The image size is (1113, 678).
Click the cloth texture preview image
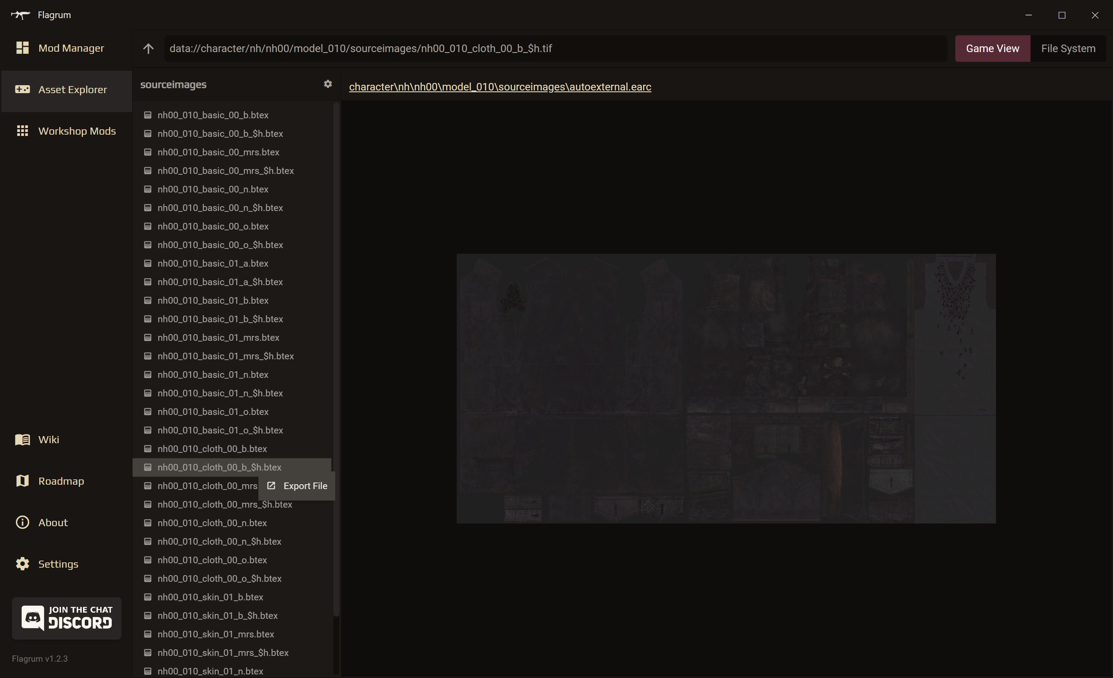(725, 388)
